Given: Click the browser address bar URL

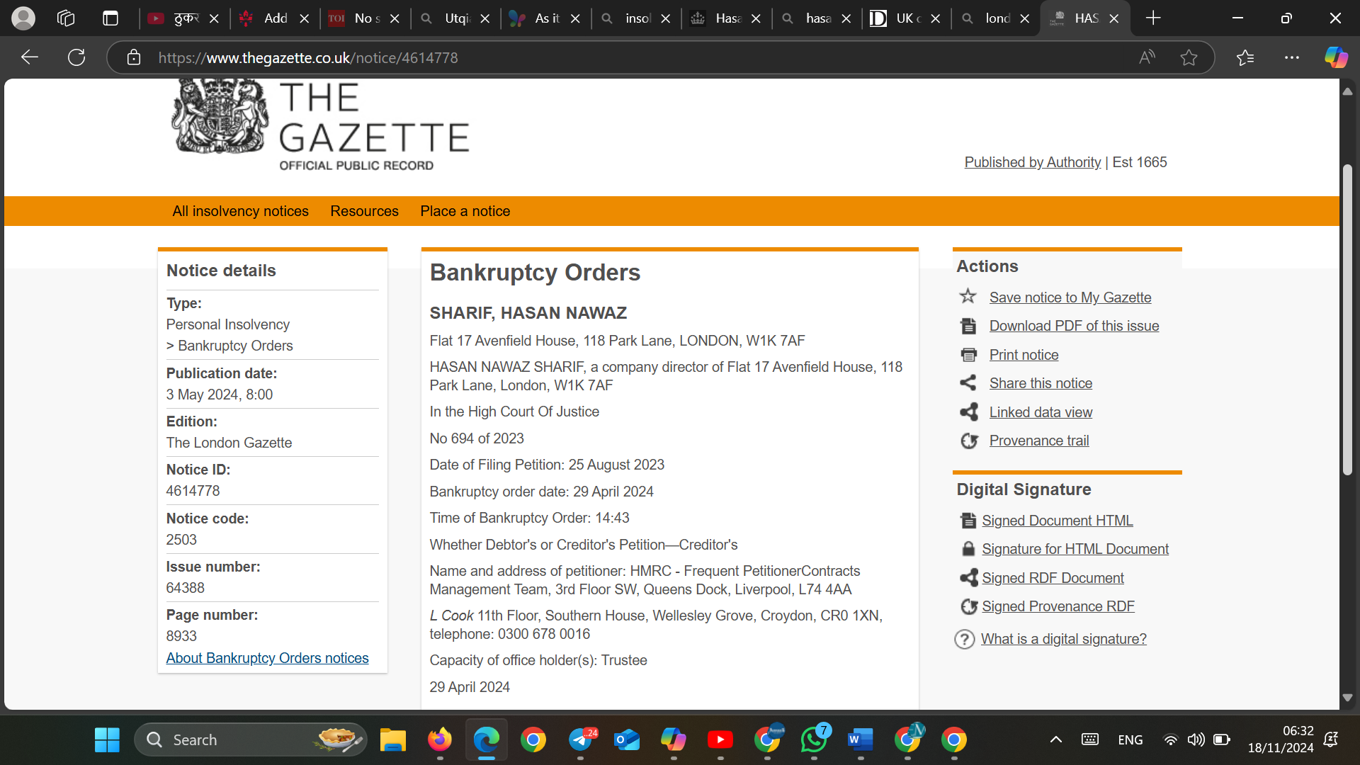Looking at the screenshot, I should tap(307, 57).
